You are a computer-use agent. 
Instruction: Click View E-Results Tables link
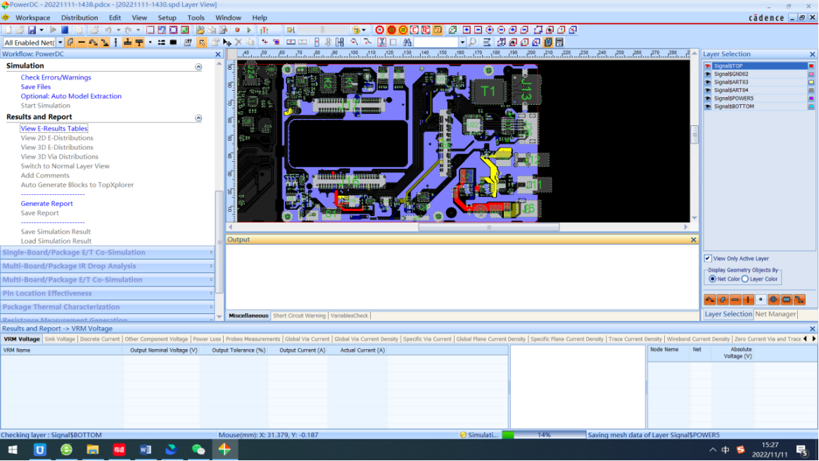click(x=53, y=129)
